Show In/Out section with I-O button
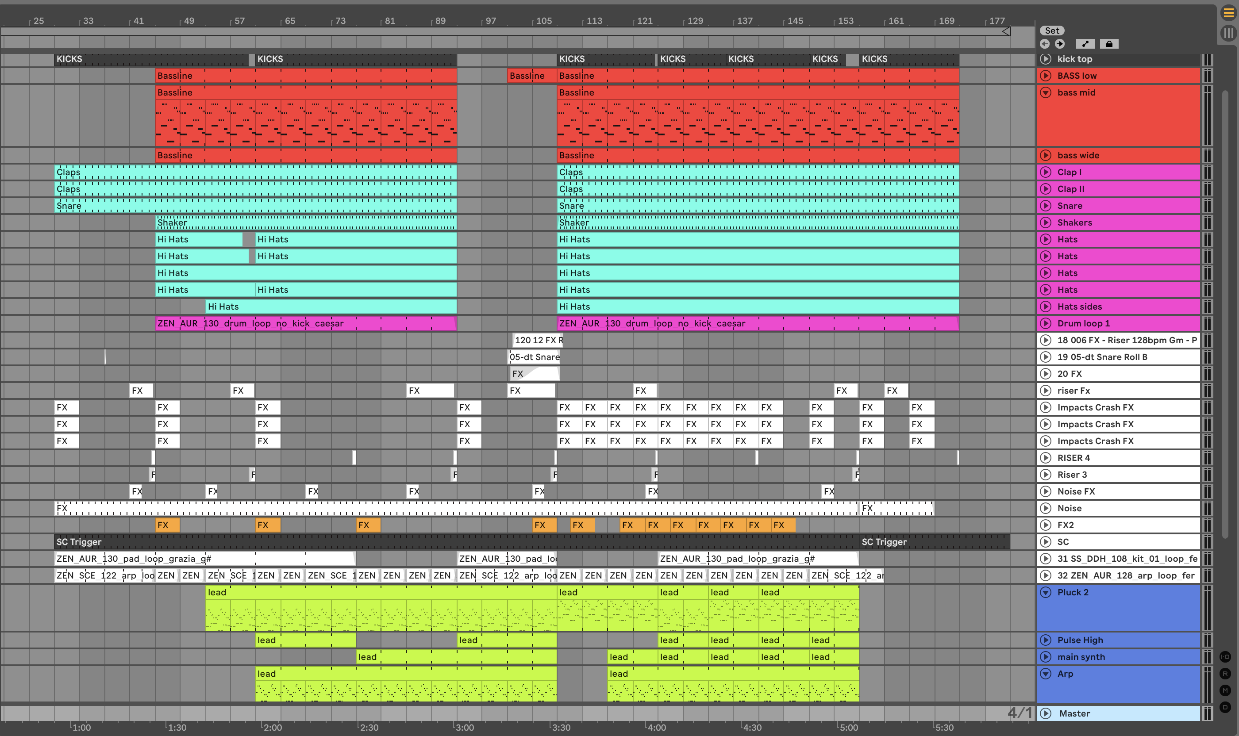1239x736 pixels. (x=1225, y=657)
